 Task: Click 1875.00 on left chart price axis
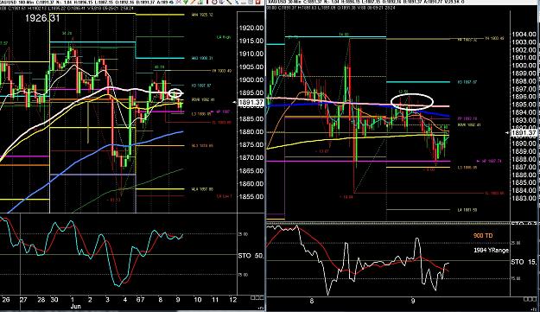(251, 144)
